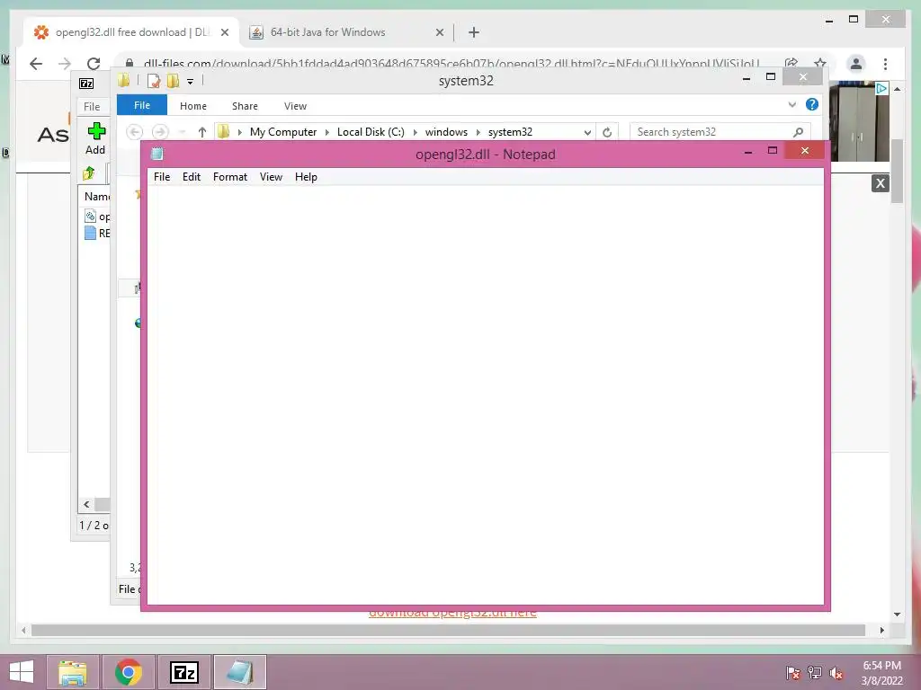
Task: Select Local Disk (C:) in breadcrumb
Action: coord(371,132)
